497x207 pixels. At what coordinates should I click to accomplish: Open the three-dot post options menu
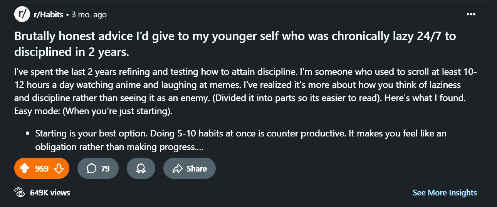click(471, 15)
